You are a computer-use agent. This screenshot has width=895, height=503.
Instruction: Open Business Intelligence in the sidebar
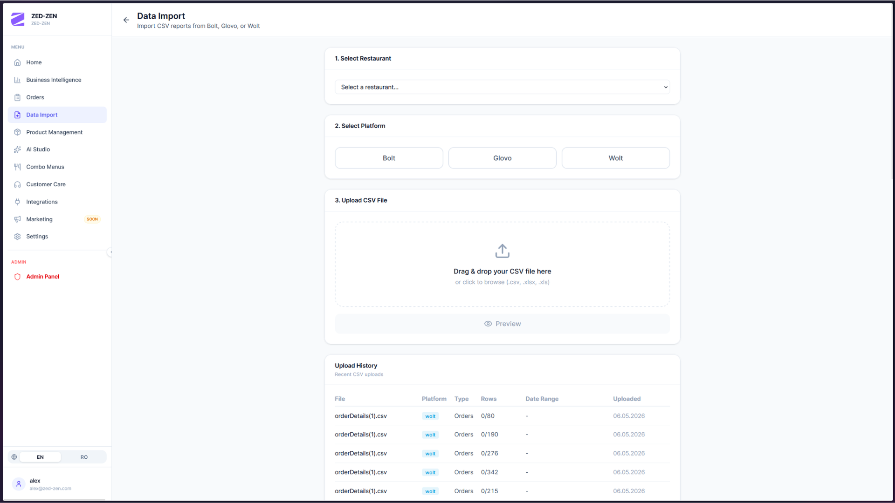[57, 80]
